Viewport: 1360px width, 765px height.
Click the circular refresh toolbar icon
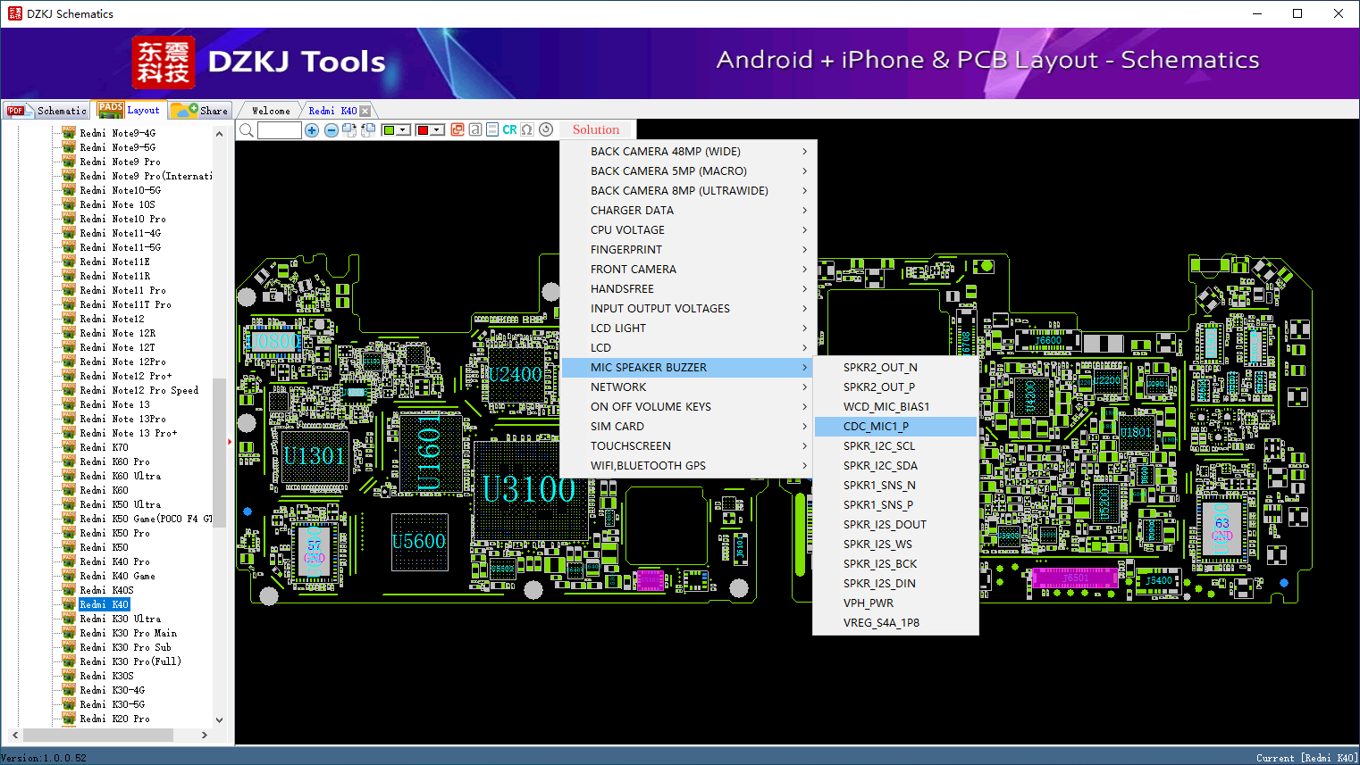click(x=546, y=130)
